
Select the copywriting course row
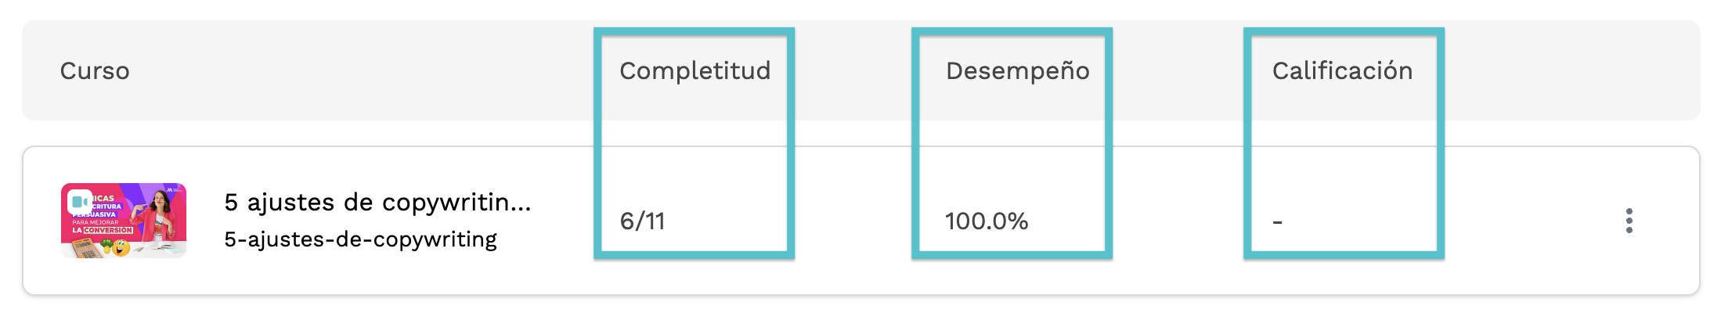861,221
